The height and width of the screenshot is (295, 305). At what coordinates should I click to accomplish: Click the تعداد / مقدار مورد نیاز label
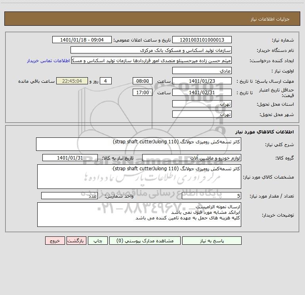272,196
